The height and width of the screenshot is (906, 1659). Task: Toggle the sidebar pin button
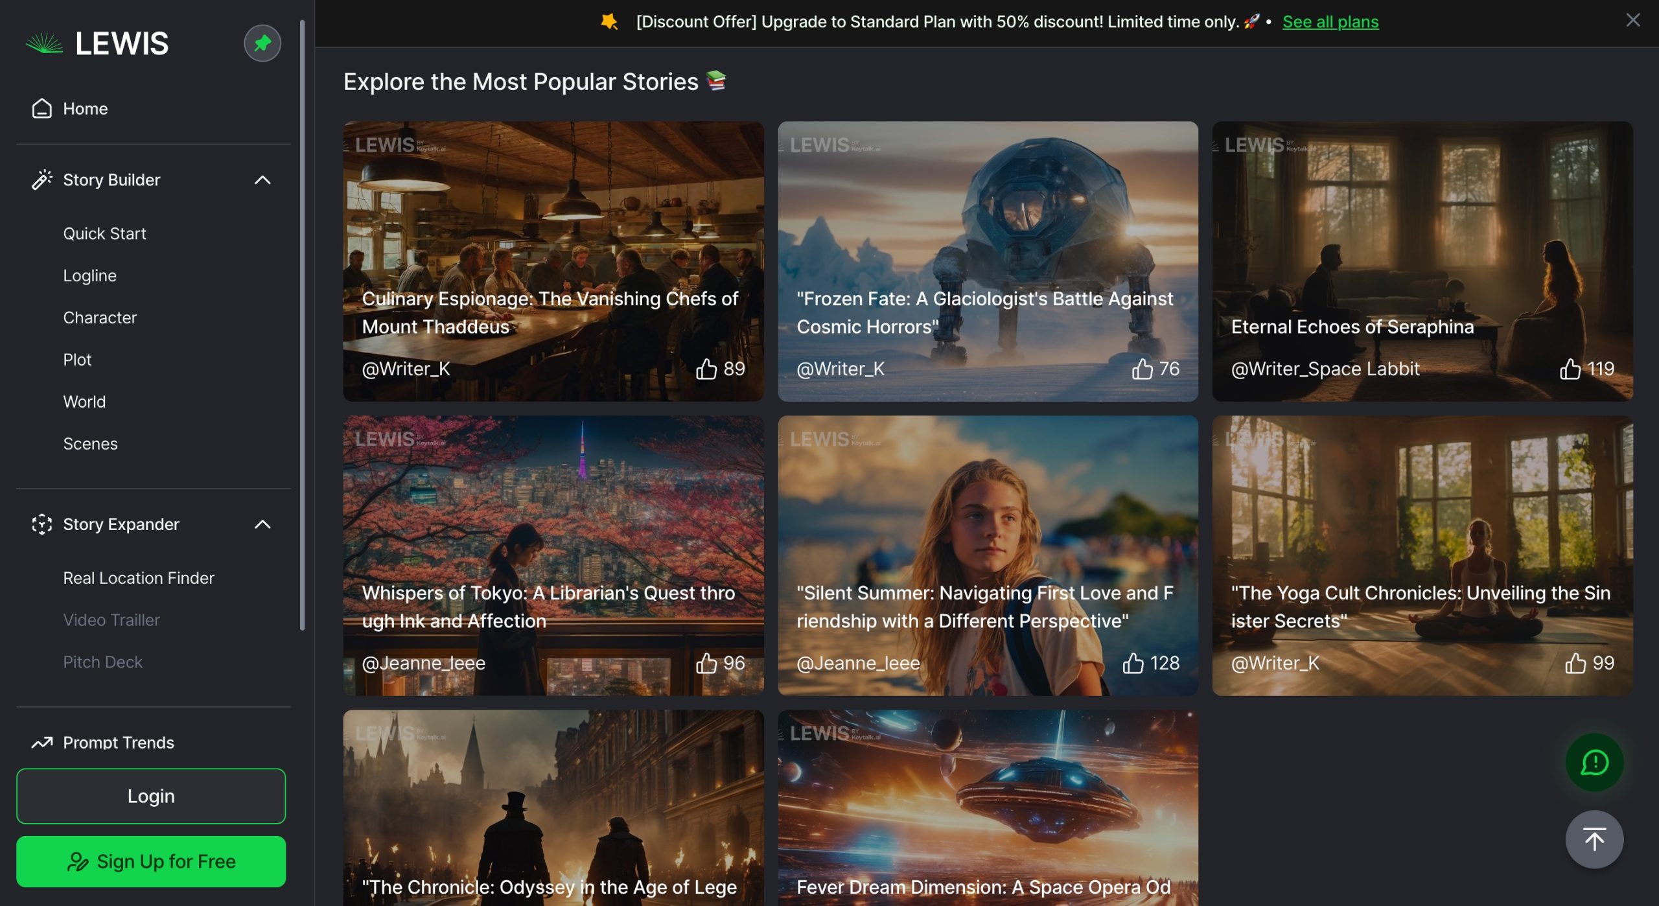point(262,43)
